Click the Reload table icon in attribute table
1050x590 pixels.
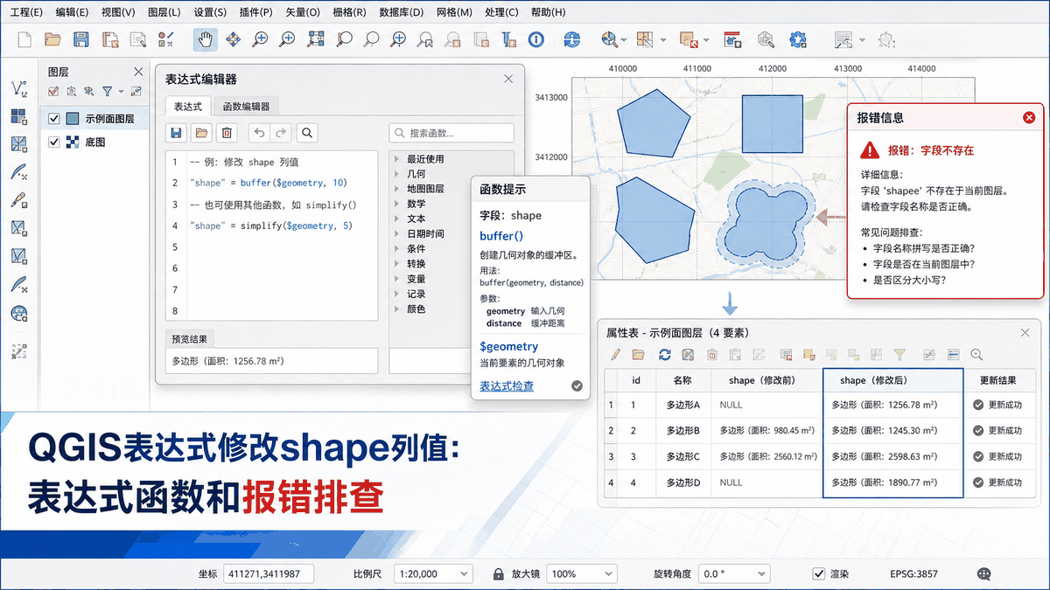665,355
